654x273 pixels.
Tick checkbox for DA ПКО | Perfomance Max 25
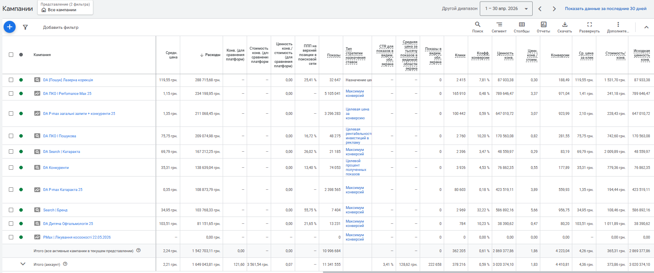click(x=11, y=94)
